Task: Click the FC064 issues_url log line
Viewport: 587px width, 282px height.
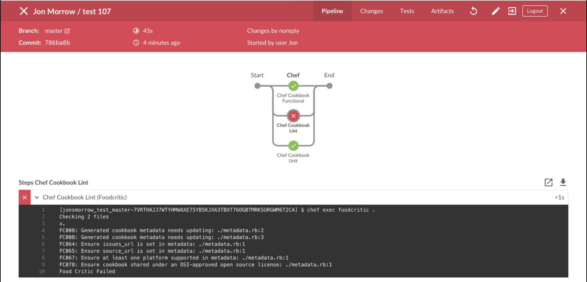Action: click(x=152, y=244)
